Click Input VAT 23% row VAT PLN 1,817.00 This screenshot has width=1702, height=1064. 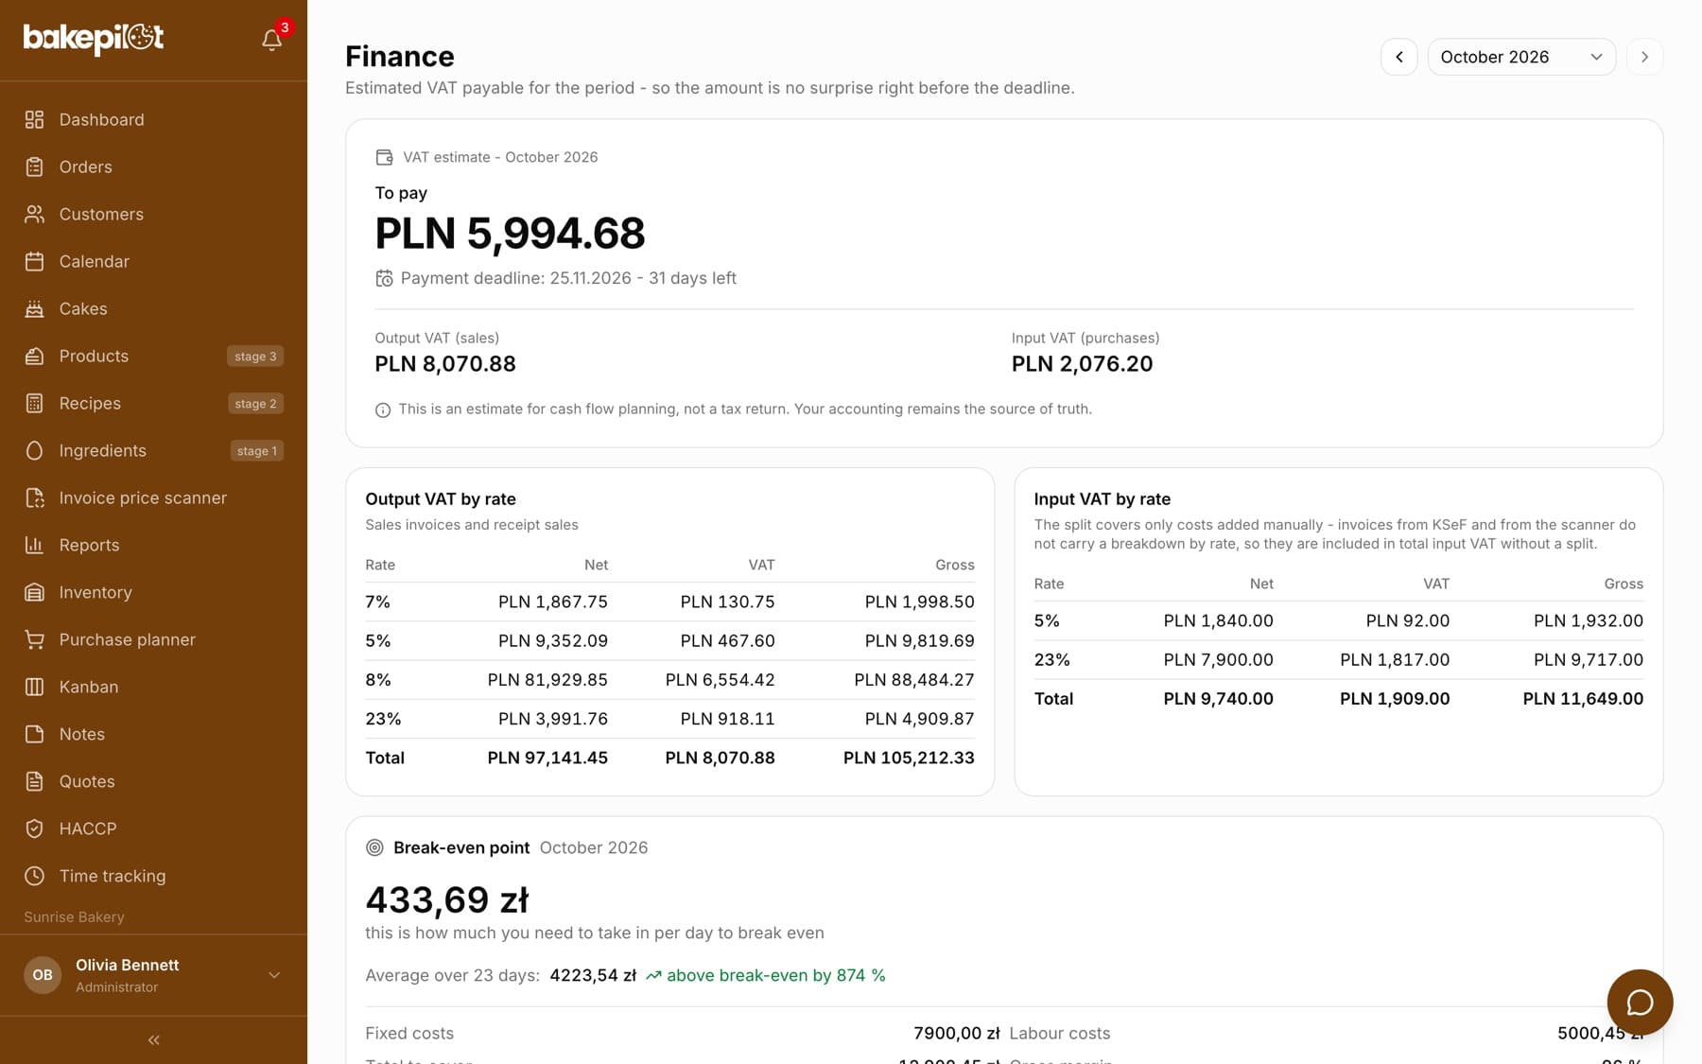1395,660
